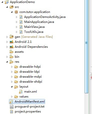Collapse the layout folder
Image resolution: width=92 pixels, height=114 pixels.
coord(12,87)
